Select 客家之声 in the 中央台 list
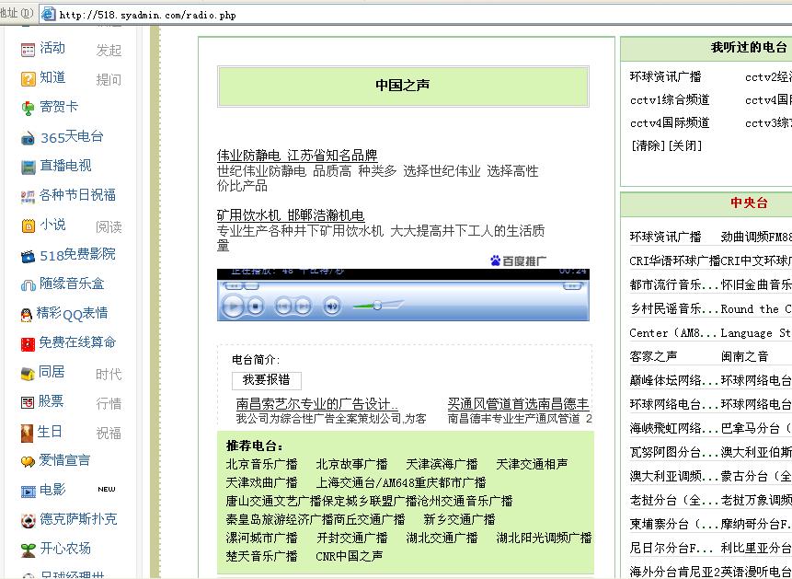 tap(654, 356)
